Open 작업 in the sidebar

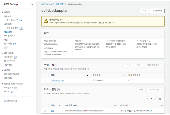tap(6, 40)
